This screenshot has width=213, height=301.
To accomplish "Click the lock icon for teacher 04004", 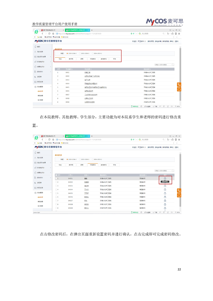I will 165,189.
